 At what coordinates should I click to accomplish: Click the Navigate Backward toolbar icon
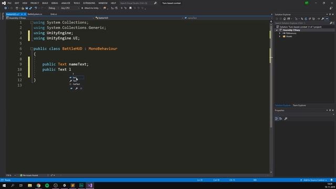click(6, 8)
